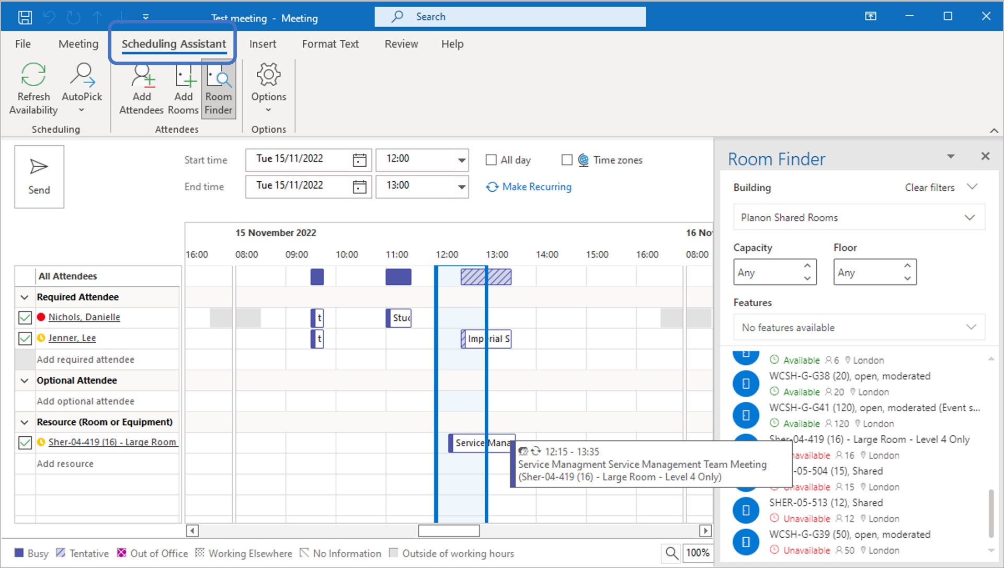
Task: Collapse the Required Attendee group
Action: 25,297
